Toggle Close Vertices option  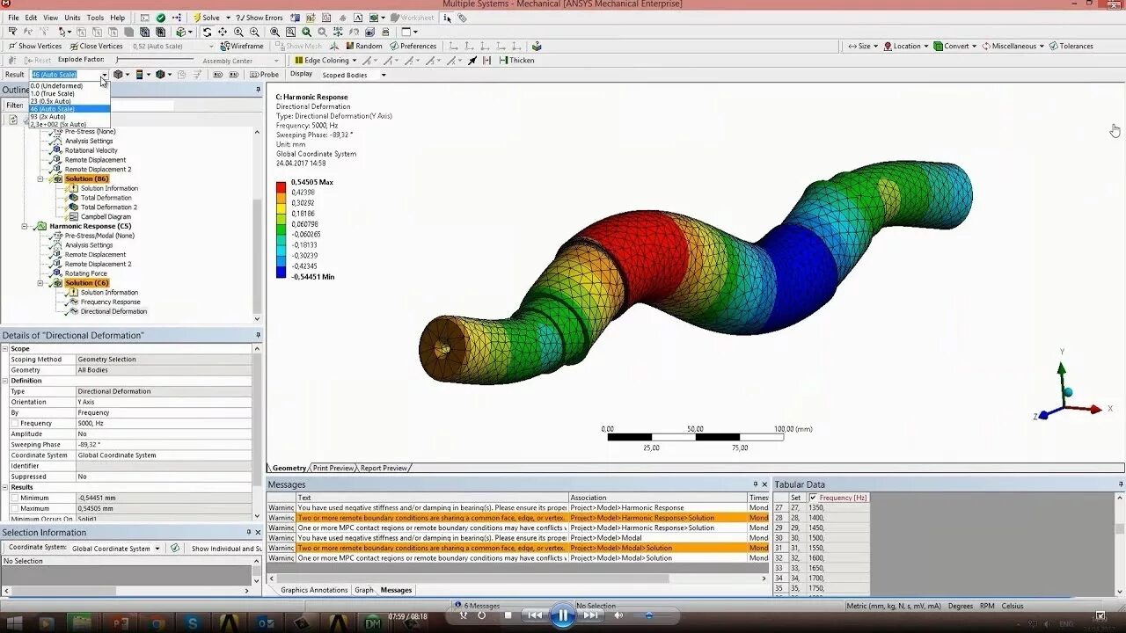pos(96,46)
